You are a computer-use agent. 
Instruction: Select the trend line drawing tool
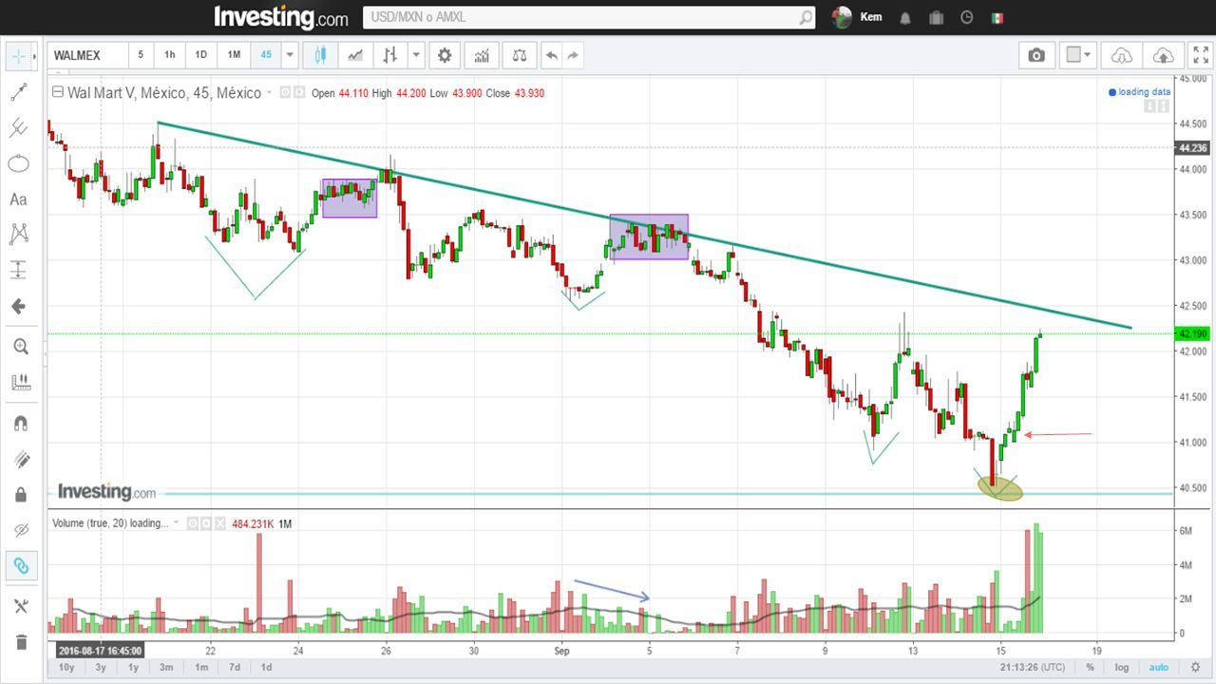coord(19,92)
